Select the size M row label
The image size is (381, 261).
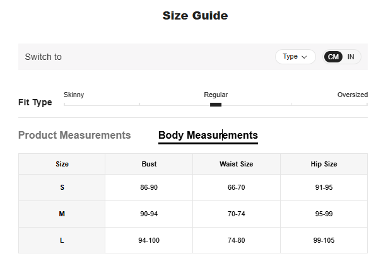pos(62,214)
